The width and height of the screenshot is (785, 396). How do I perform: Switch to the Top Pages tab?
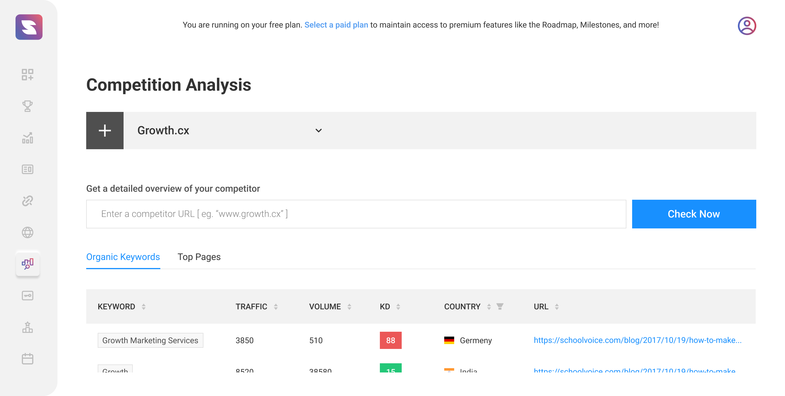199,257
